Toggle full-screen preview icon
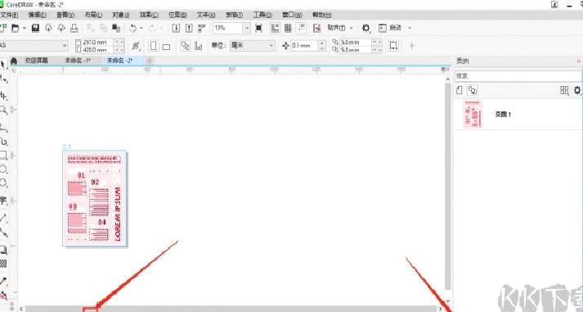Image resolution: width=583 pixels, height=312 pixels. click(x=258, y=28)
